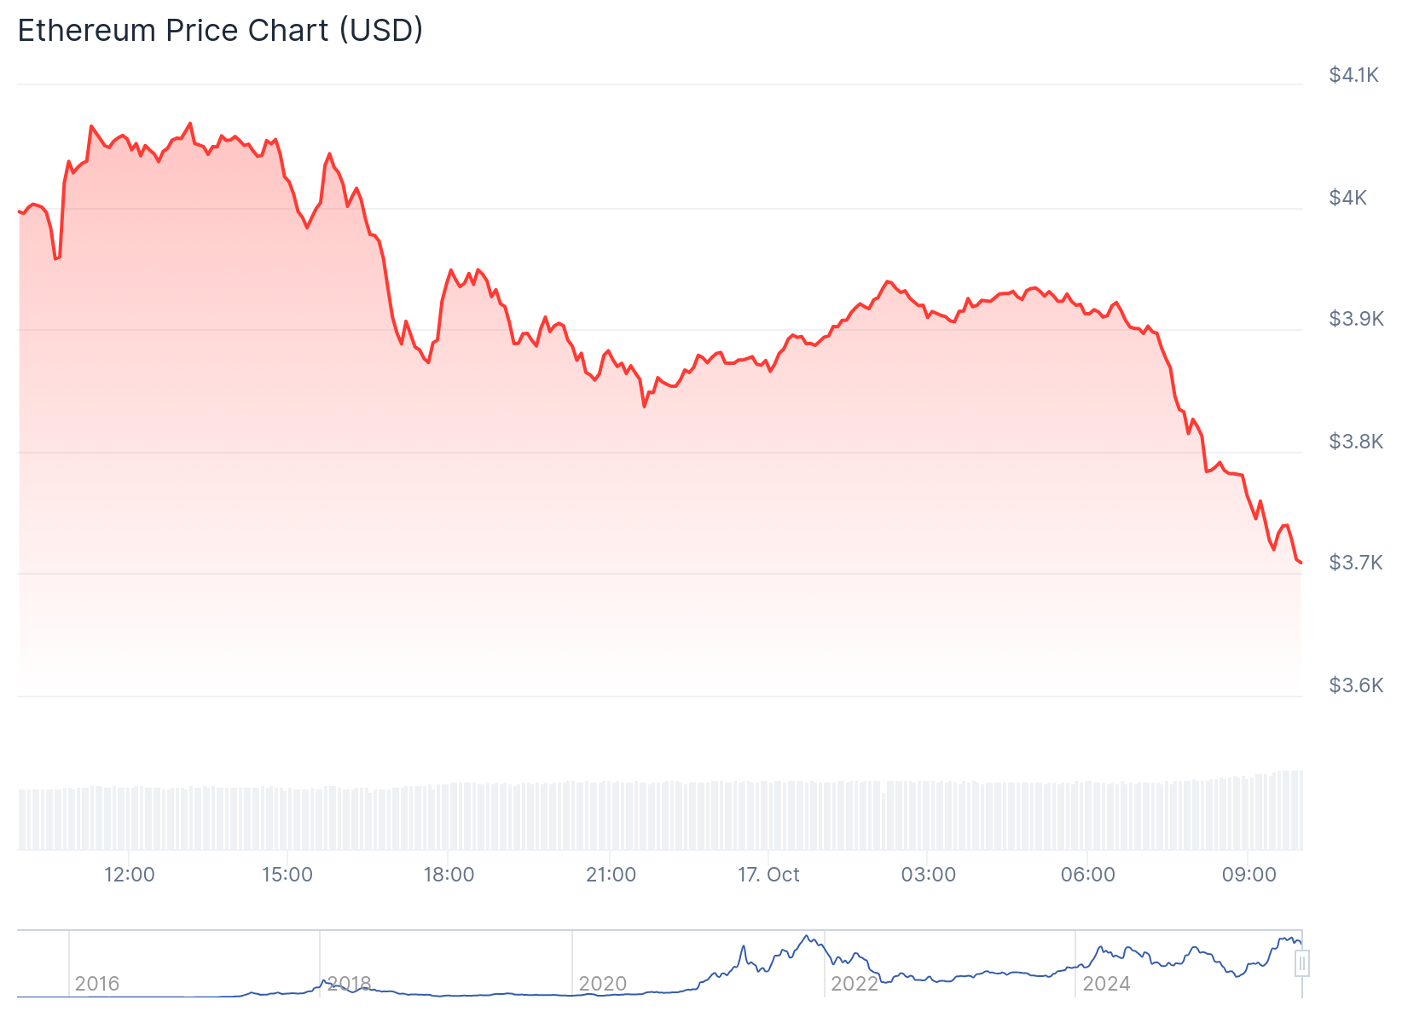The height and width of the screenshot is (1023, 1402).
Task: Click the $4K price axis label
Action: click(x=1347, y=198)
